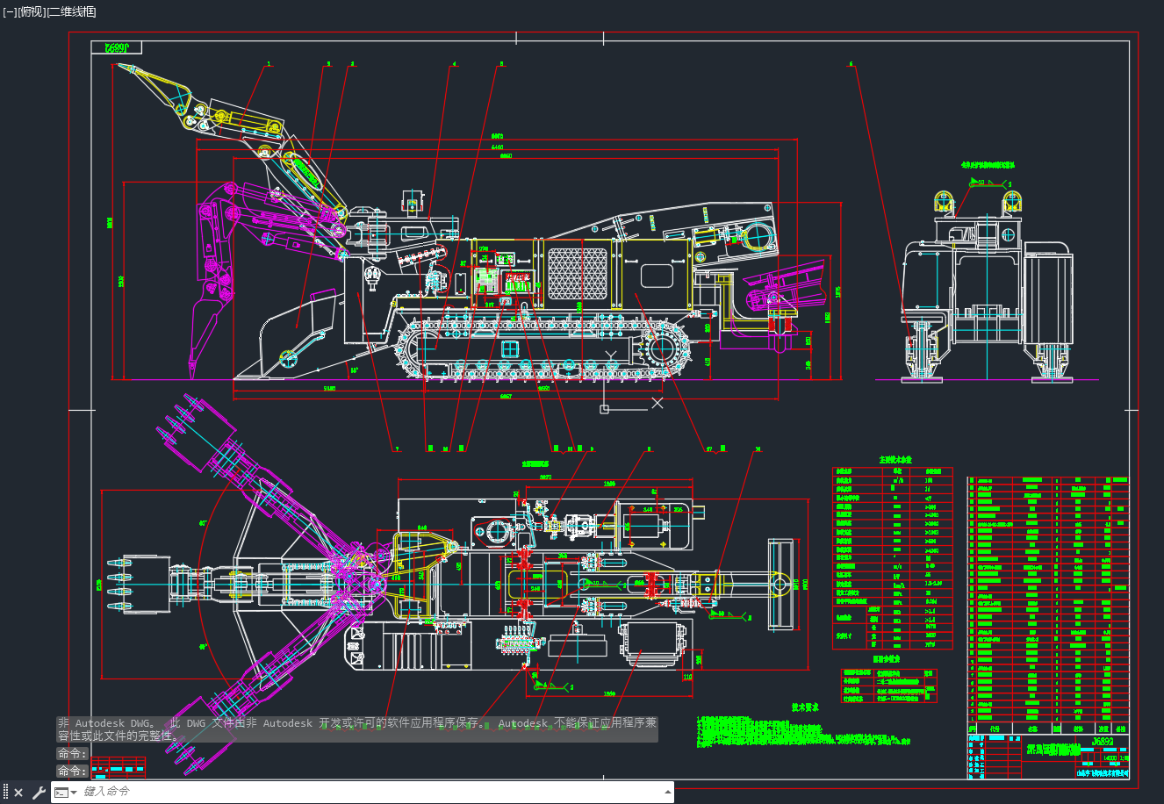Select the J6892 number in title block
1164x804 pixels.
1102,743
